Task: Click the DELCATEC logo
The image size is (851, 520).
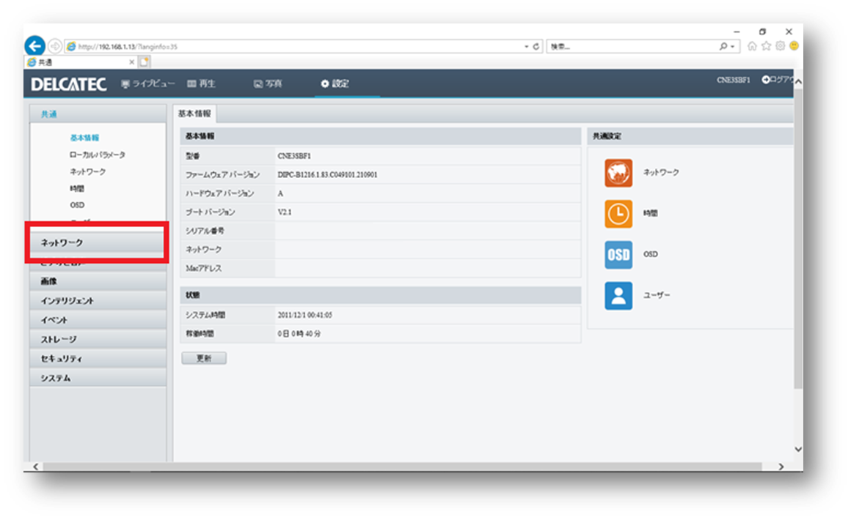Action: [x=68, y=84]
